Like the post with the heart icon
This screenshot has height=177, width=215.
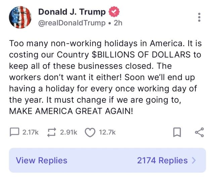click(90, 132)
